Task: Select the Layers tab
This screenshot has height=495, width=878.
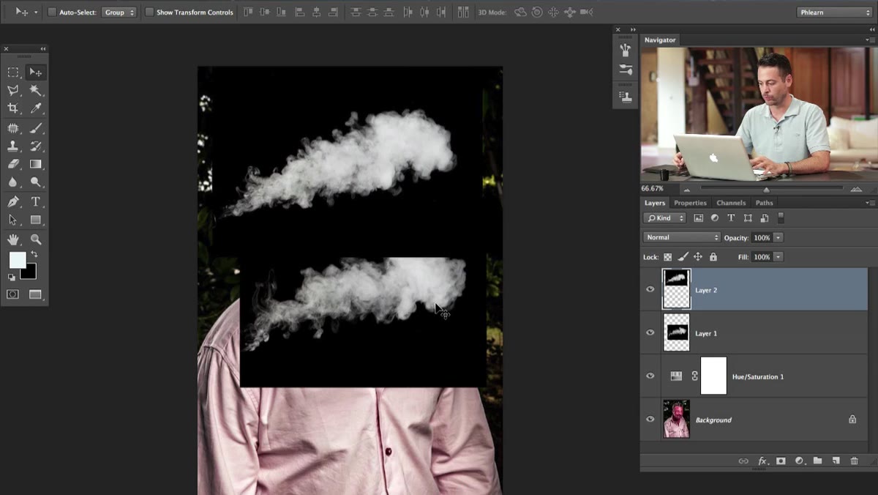Action: coord(655,203)
